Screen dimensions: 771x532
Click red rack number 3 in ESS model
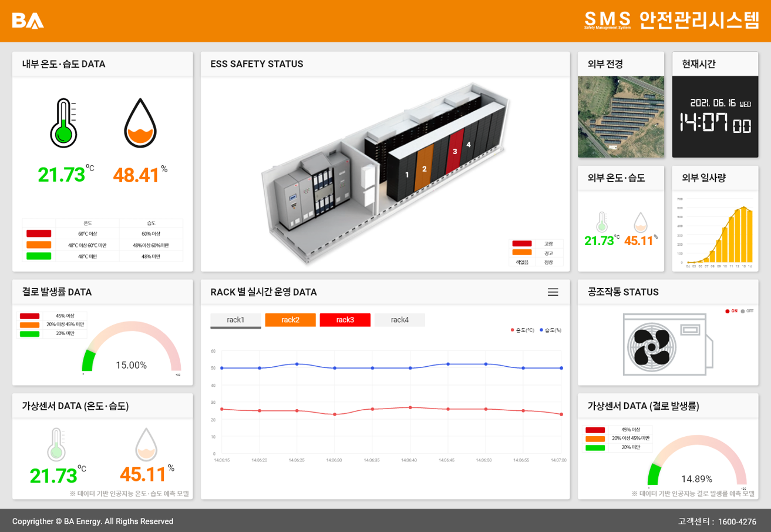[455, 151]
